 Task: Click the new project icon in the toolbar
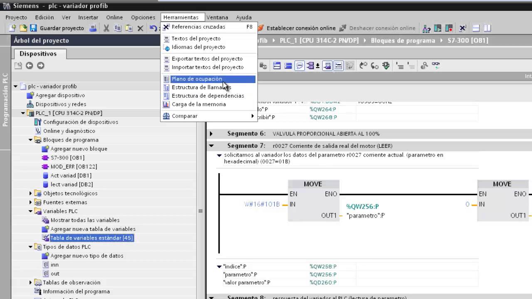pyautogui.click(x=12, y=28)
